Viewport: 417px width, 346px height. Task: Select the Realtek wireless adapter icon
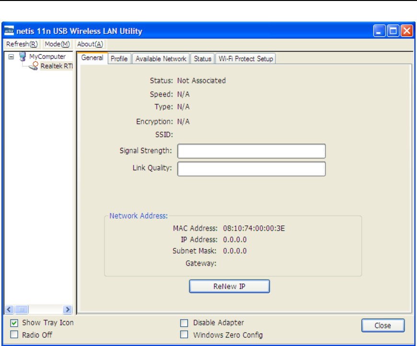(x=34, y=66)
